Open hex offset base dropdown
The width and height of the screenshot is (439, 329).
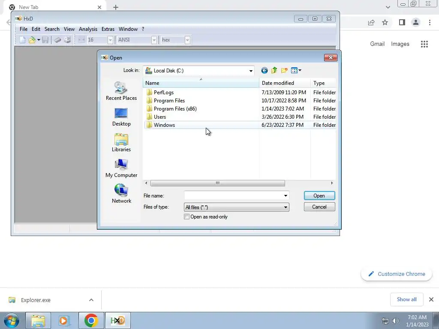188,40
